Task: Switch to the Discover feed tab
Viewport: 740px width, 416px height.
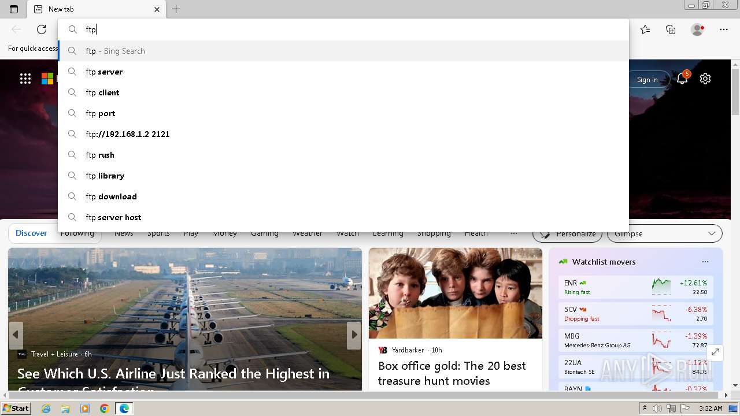Action: pyautogui.click(x=31, y=233)
